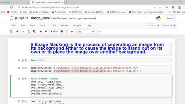This screenshot has height=104, width=185.
Task: Close the Image_Mask browser tab
Action: [x=62, y=2]
